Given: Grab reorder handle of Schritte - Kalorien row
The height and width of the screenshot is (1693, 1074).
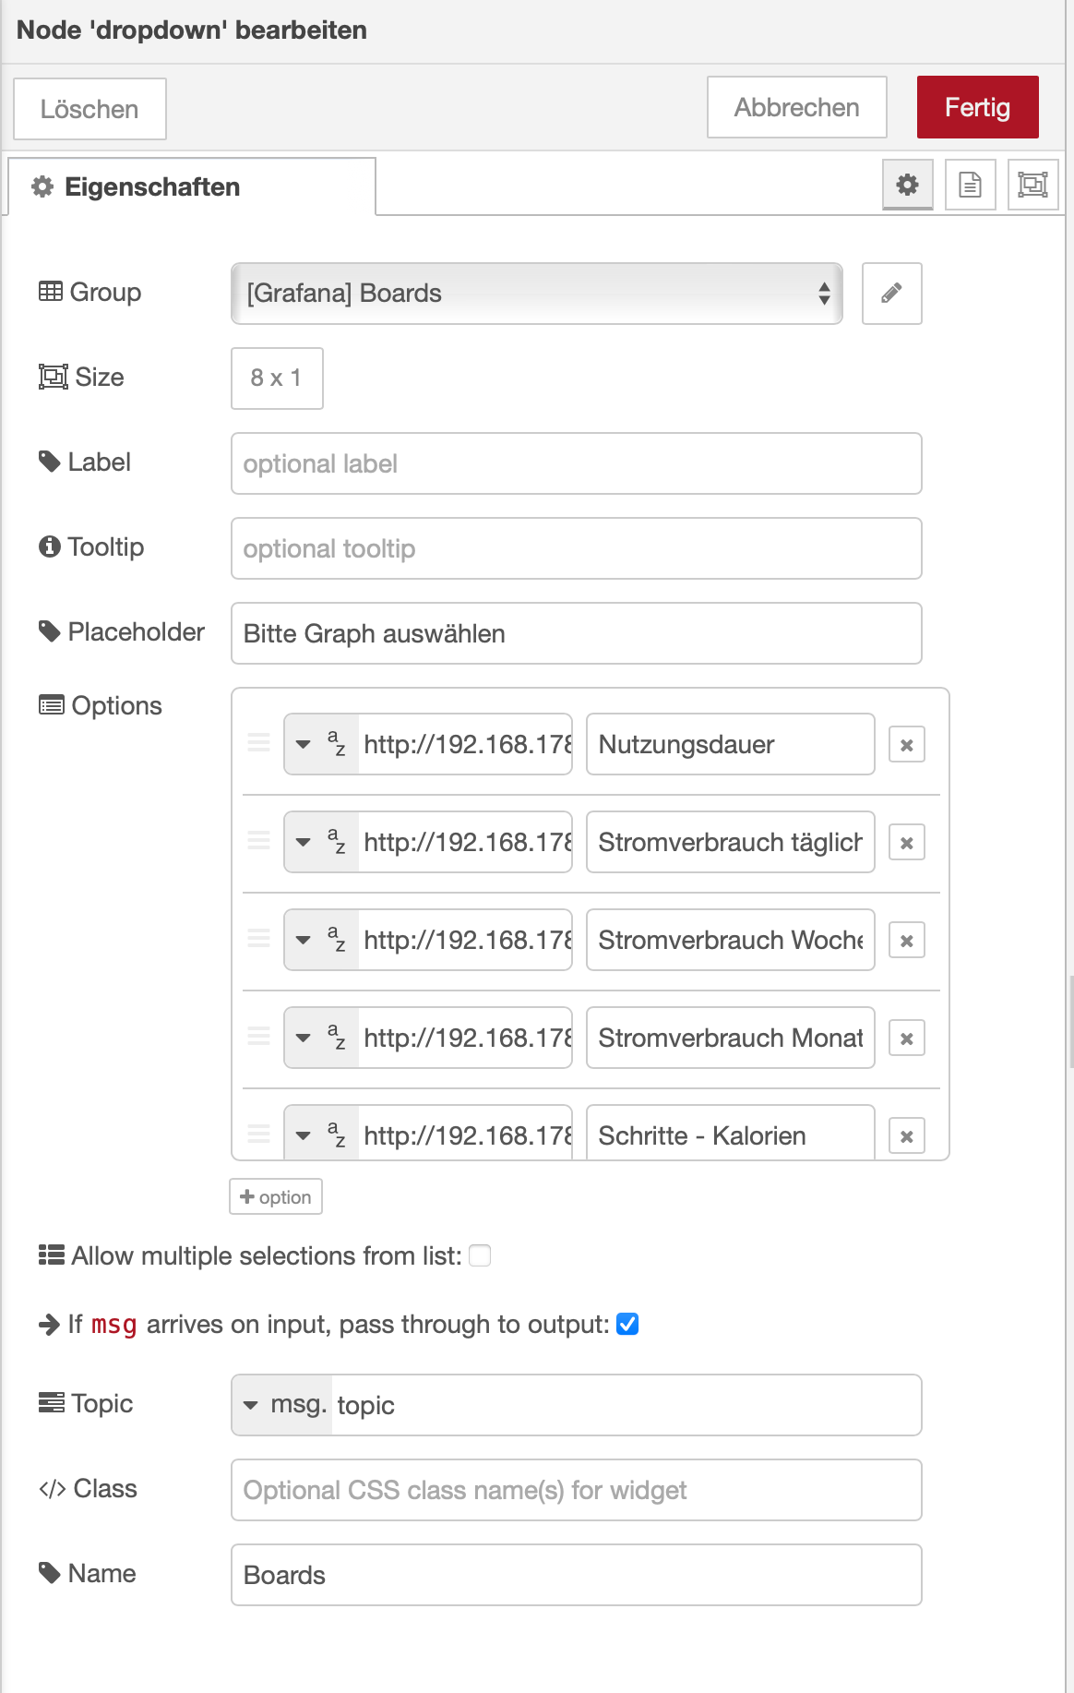Looking at the screenshot, I should 259,1135.
